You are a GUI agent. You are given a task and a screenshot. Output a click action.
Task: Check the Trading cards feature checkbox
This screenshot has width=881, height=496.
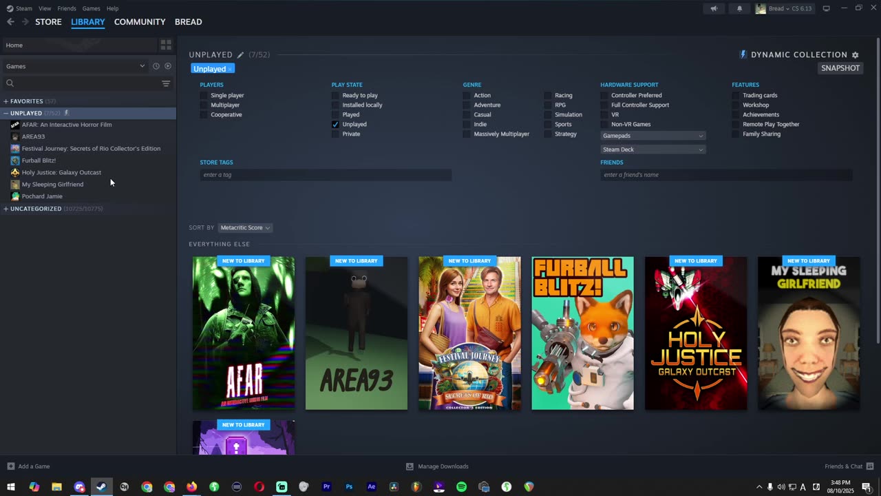[x=736, y=96]
